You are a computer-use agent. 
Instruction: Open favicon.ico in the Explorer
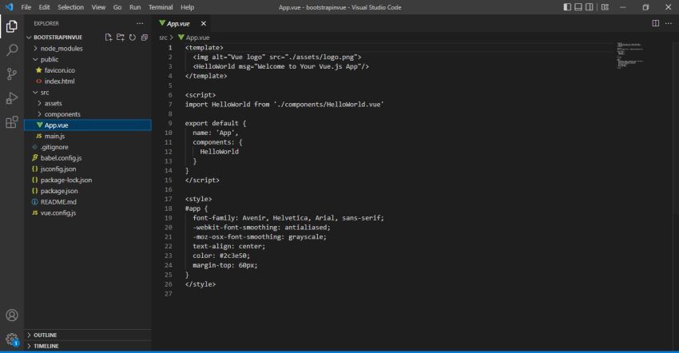pyautogui.click(x=88, y=70)
